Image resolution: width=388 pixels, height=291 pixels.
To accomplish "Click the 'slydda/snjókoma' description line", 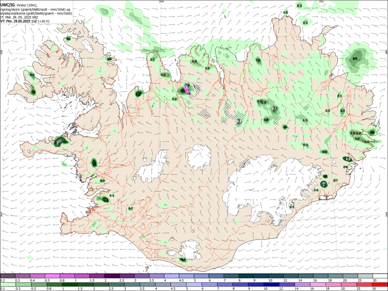I will tap(36, 13).
